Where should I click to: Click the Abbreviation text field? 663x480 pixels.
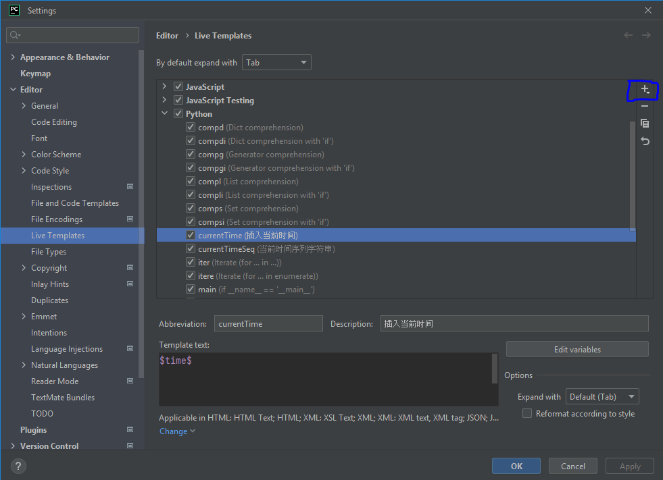tap(268, 324)
